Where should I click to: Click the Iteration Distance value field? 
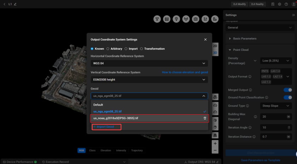point(276,136)
